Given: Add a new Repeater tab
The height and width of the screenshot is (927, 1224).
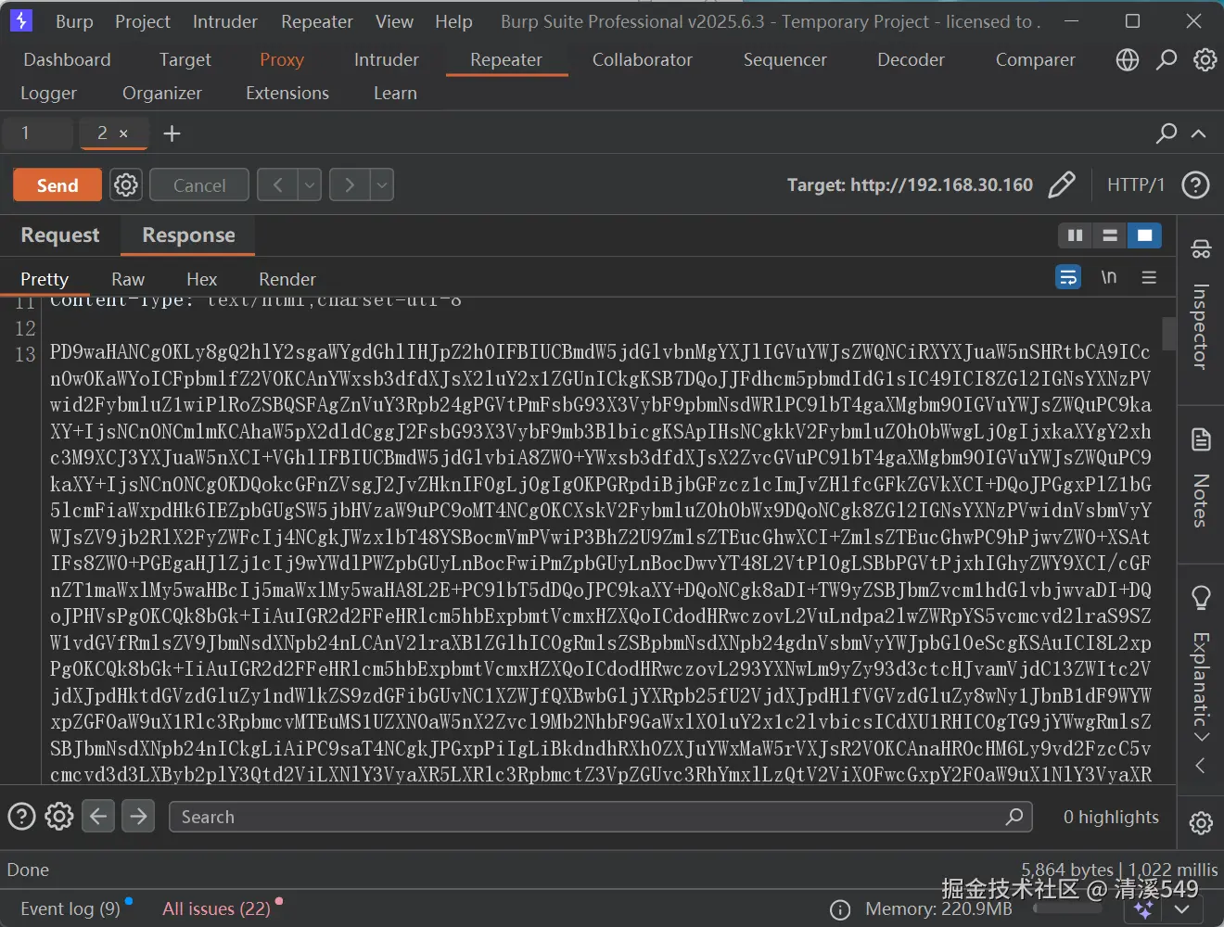Looking at the screenshot, I should pos(172,133).
